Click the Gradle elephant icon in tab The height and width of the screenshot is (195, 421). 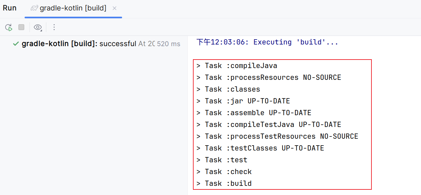[x=34, y=9]
